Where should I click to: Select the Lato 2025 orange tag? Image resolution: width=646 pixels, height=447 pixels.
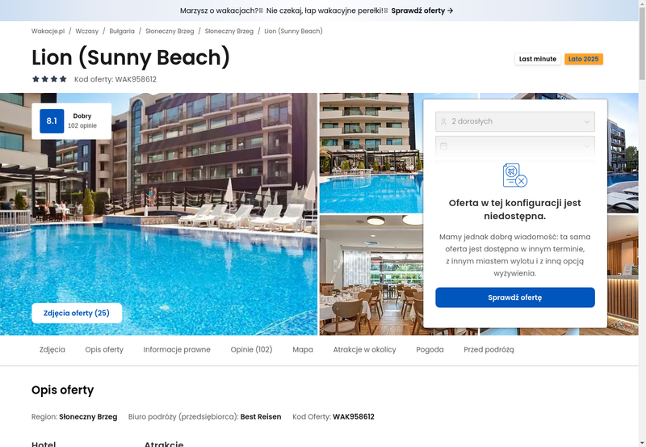point(583,59)
